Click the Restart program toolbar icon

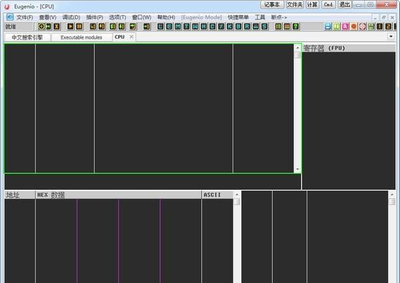pos(49,26)
